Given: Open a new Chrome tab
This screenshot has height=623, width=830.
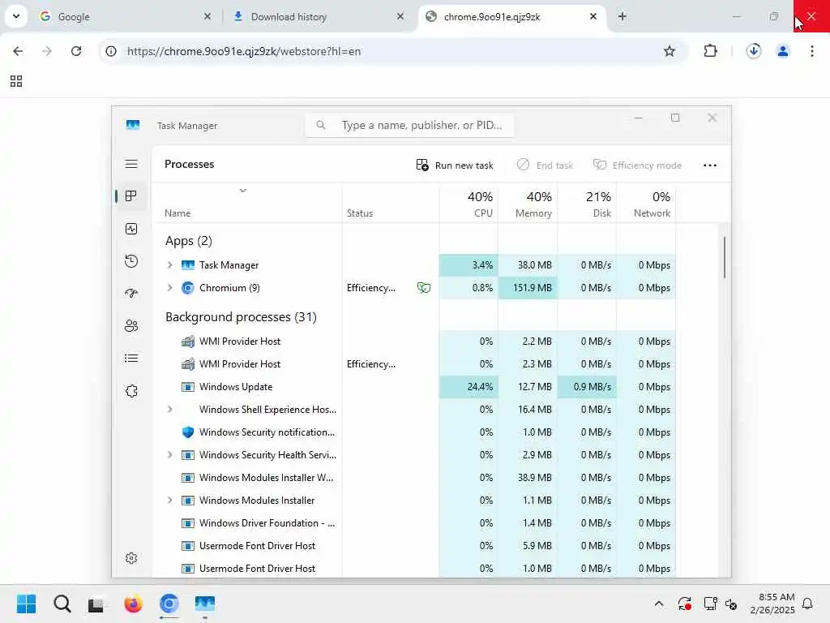Looking at the screenshot, I should [622, 16].
